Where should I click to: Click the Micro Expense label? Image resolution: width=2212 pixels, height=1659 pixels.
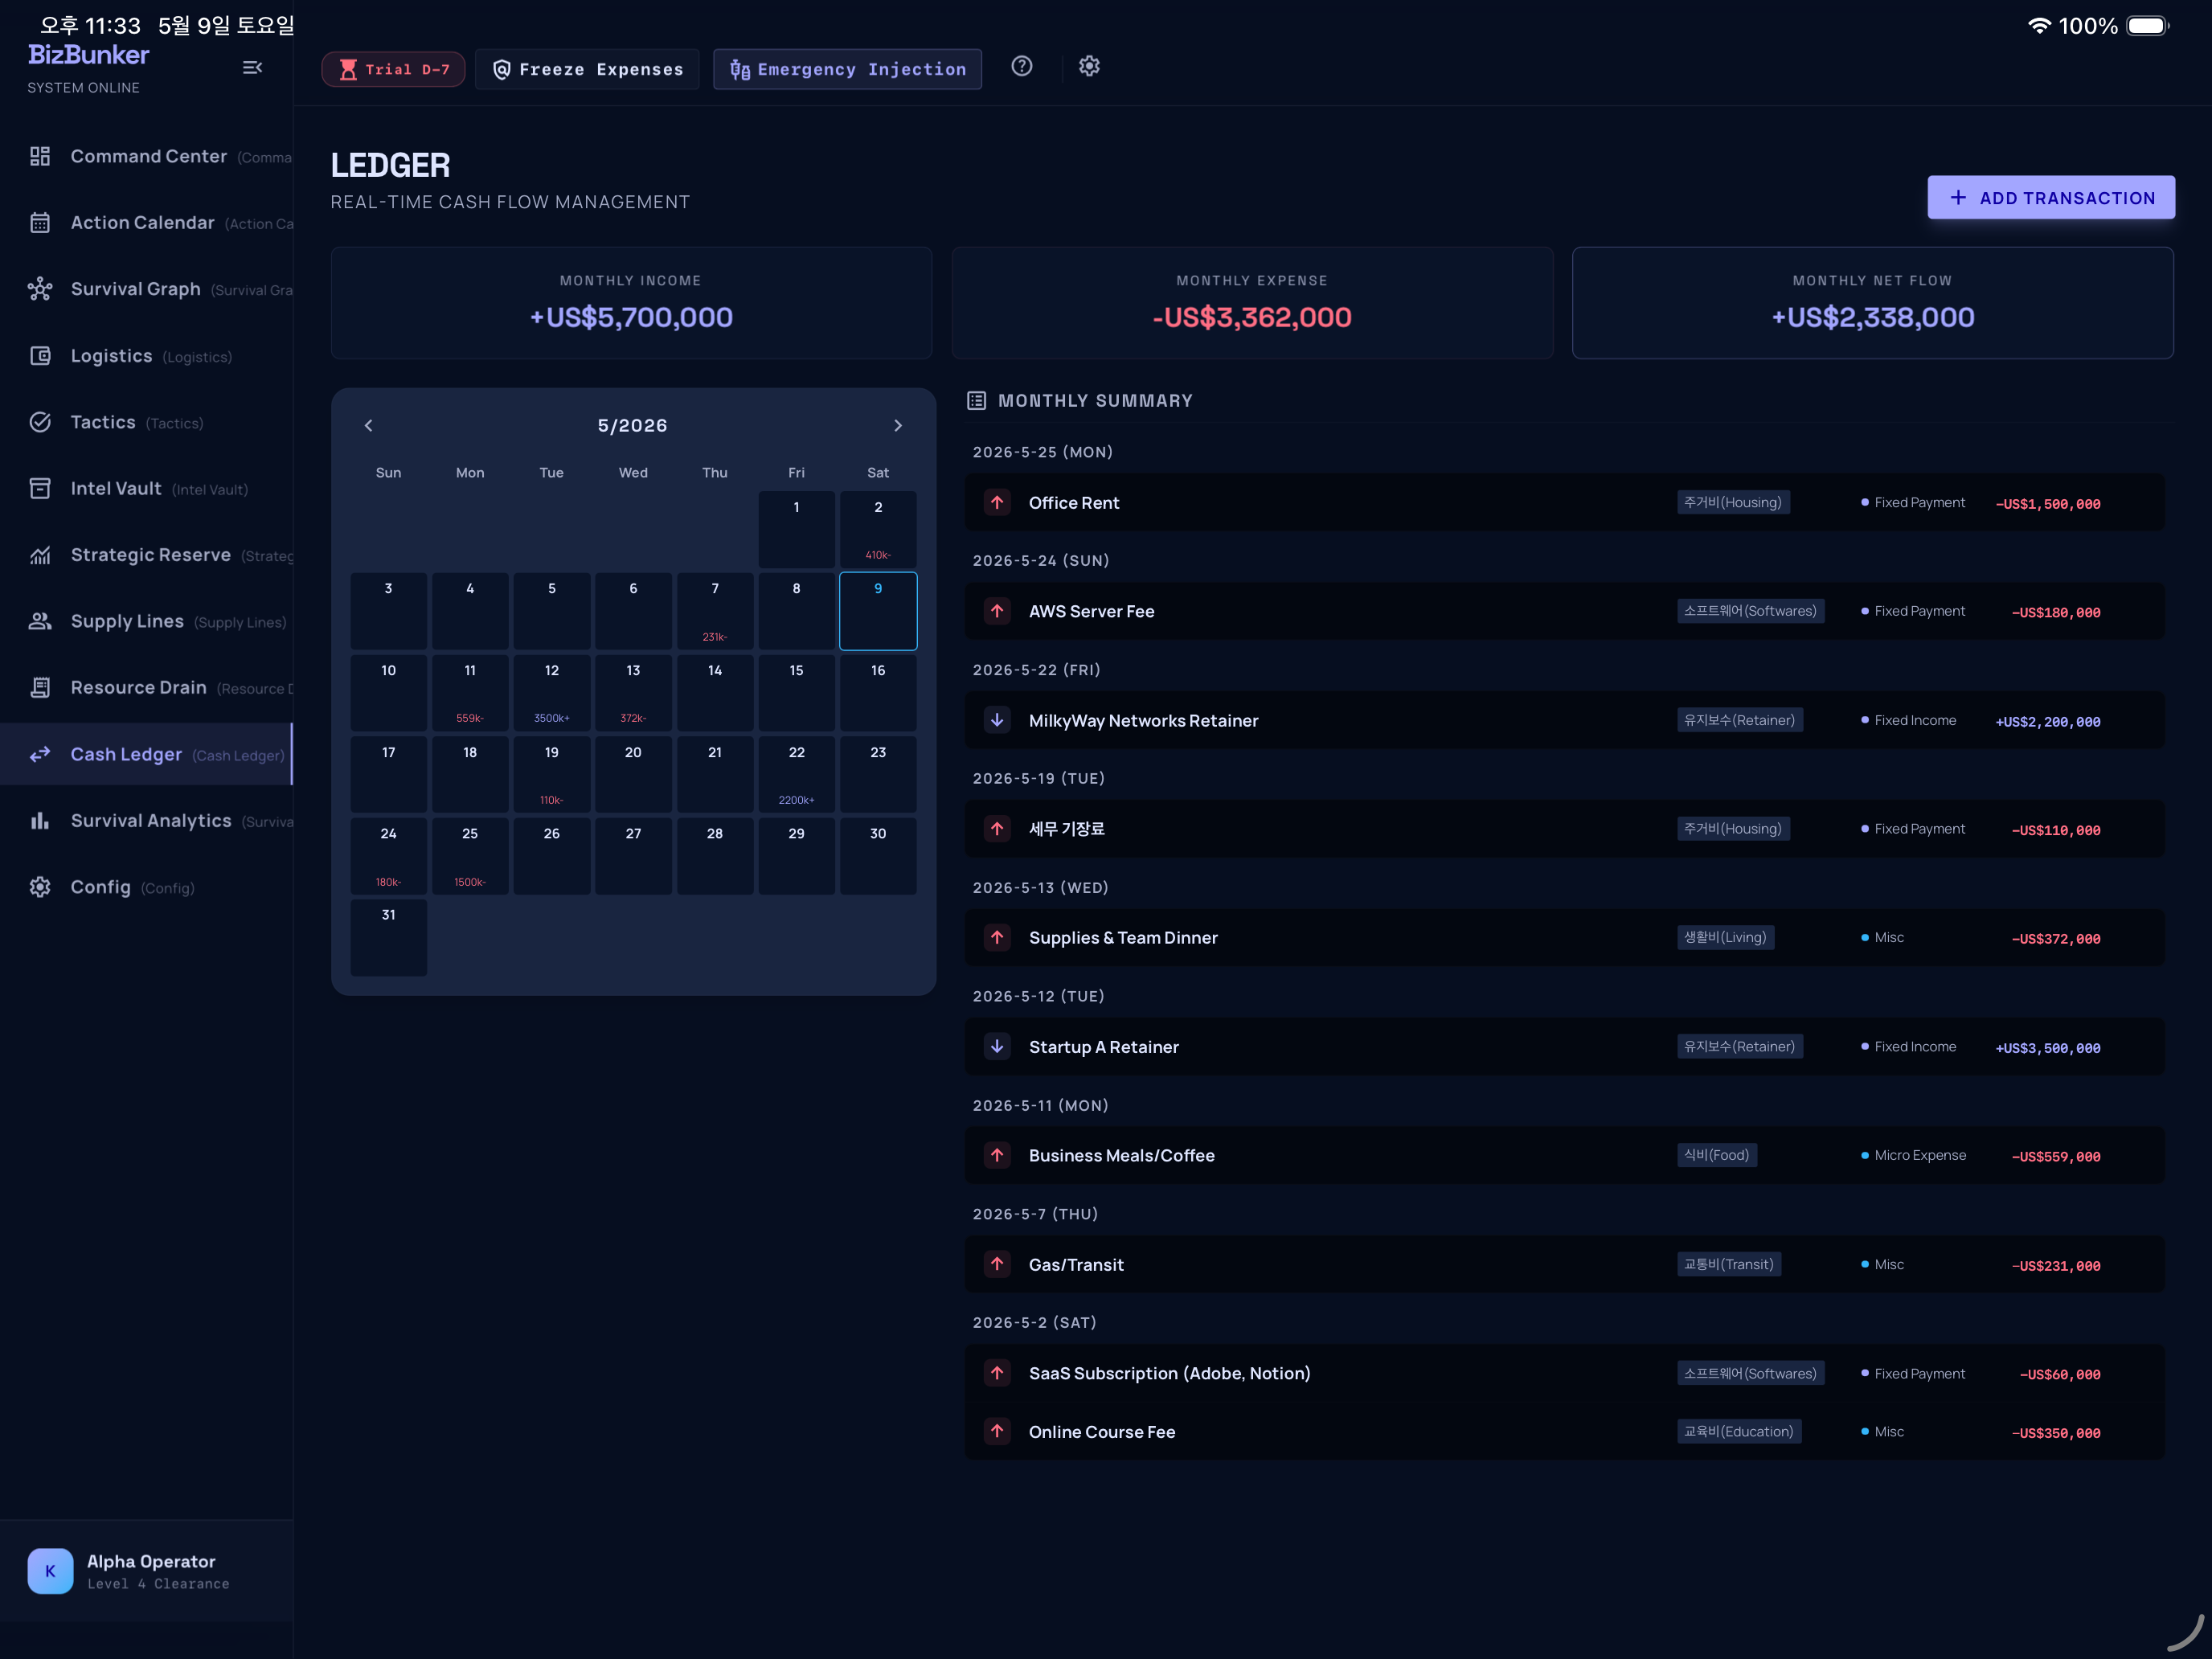1920,1155
